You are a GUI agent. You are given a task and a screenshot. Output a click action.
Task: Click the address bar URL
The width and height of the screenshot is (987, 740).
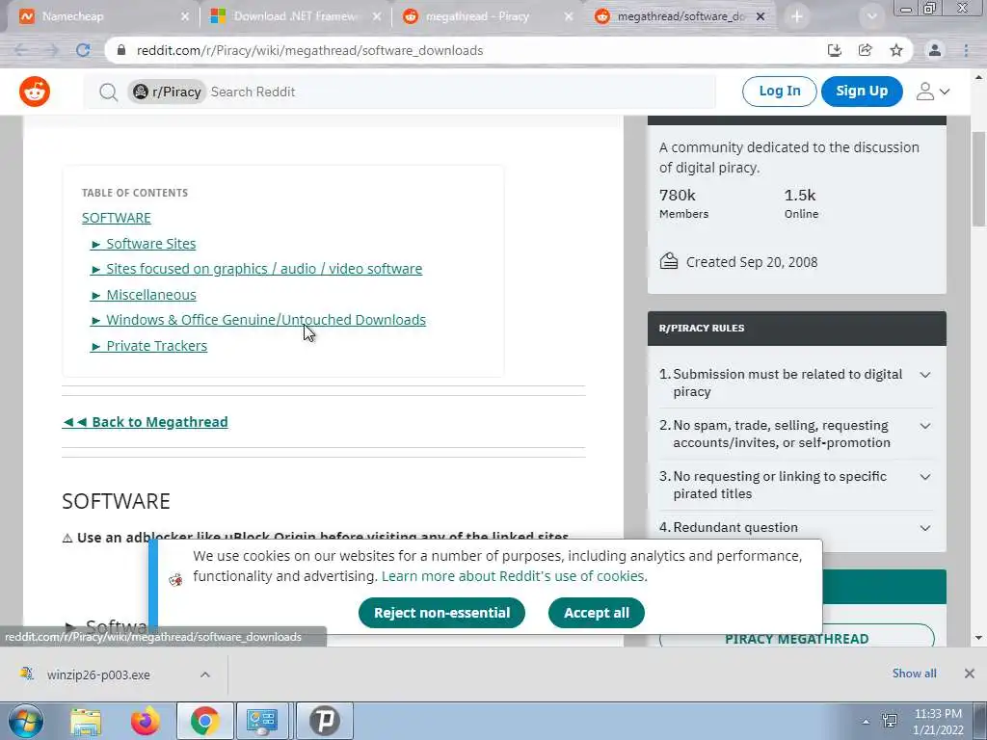[309, 50]
